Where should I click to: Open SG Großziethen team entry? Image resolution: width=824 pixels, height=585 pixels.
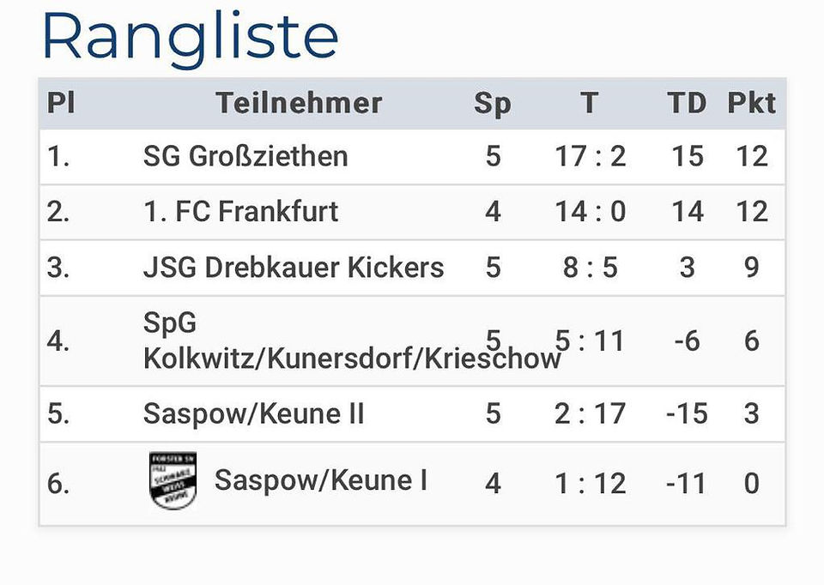coord(245,156)
